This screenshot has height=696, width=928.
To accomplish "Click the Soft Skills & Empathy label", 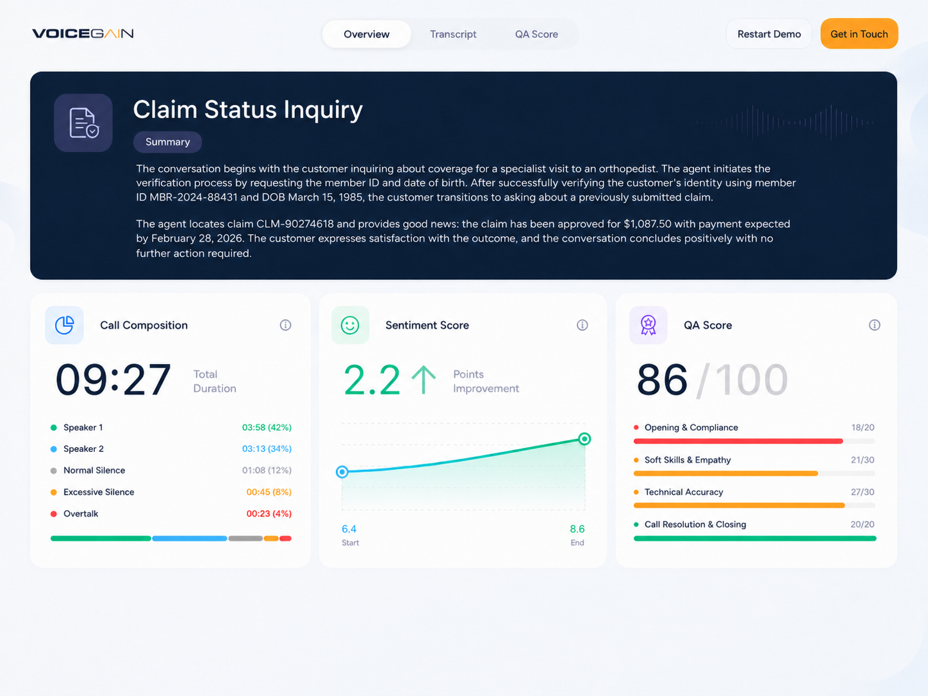I will pos(688,460).
